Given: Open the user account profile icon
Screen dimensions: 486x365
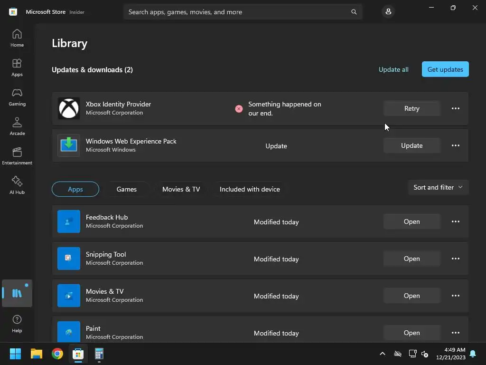Looking at the screenshot, I should tap(388, 12).
